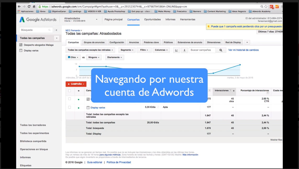The height and width of the screenshot is (169, 299).
Task: Click the display campaign icon in Display varios row
Action: pos(88,108)
